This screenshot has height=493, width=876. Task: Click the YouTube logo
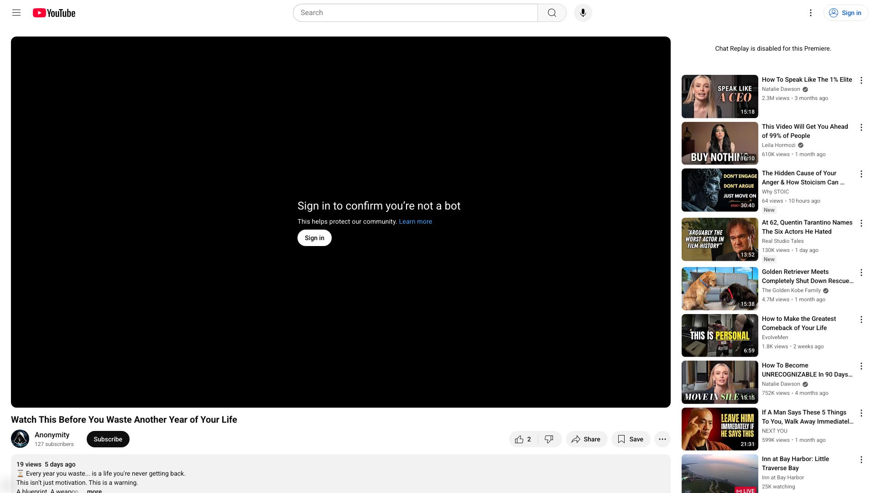click(54, 13)
